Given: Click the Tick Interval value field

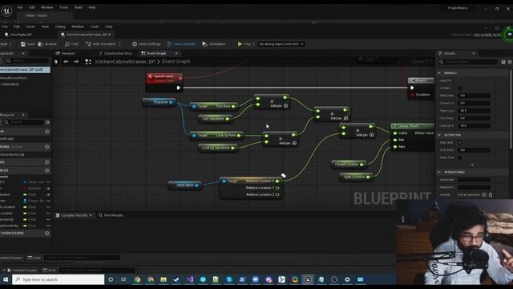Looking at the screenshot, I should (474, 150).
